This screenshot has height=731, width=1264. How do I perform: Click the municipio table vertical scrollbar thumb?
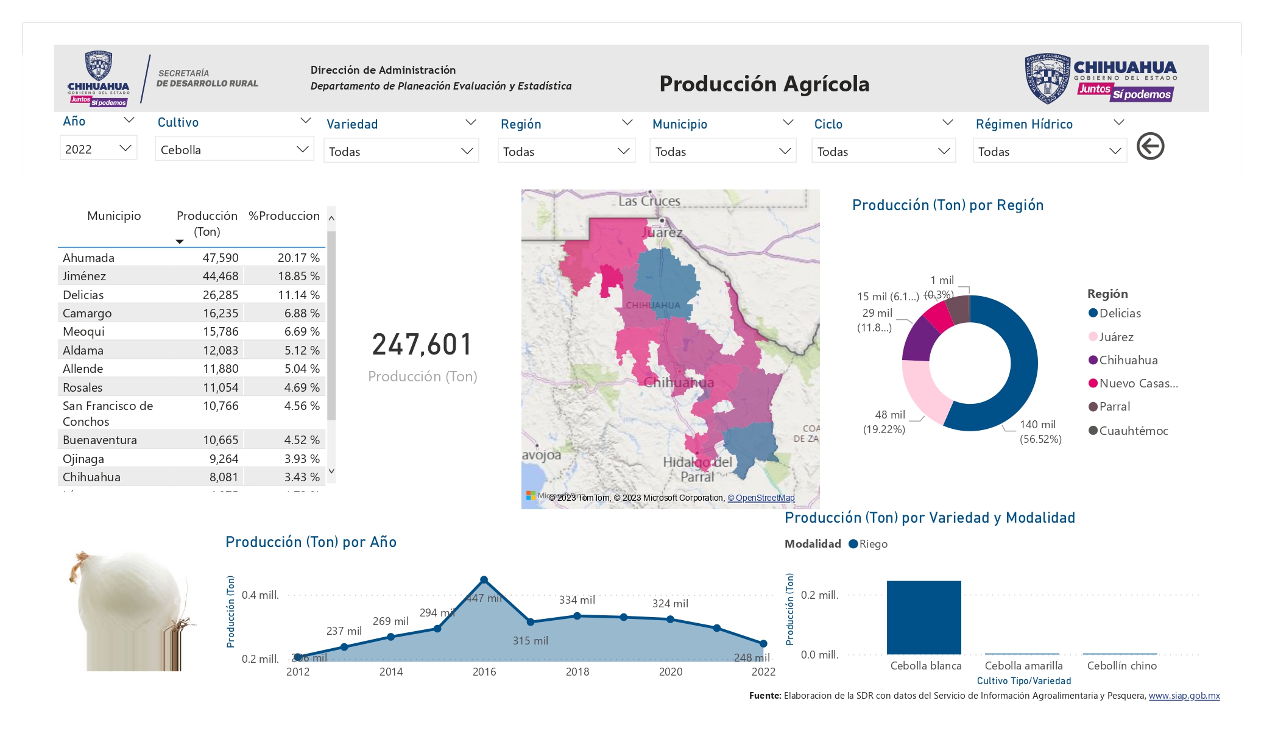pos(331,326)
